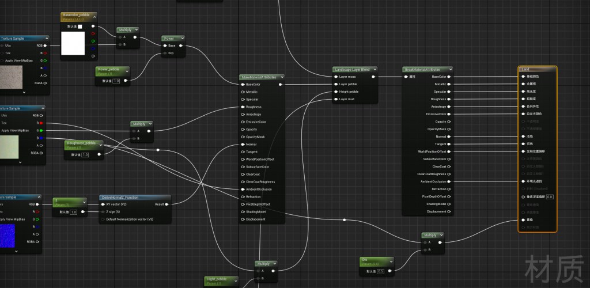Click the Layer pebble input pin

[x=336, y=84]
